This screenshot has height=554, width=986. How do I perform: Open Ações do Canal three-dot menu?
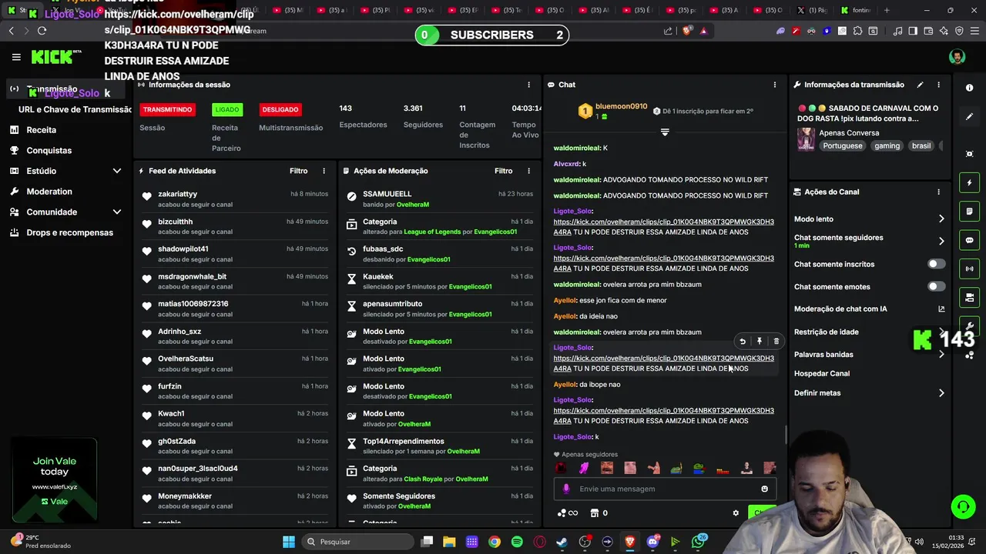[x=938, y=192]
